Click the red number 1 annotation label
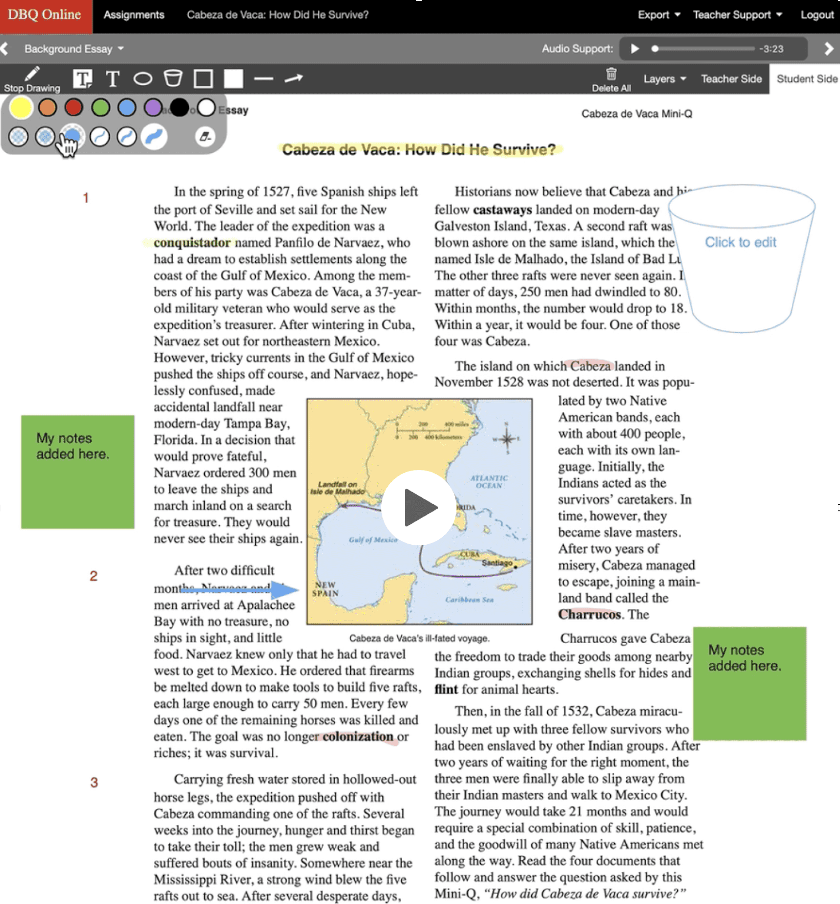The width and height of the screenshot is (840, 904). pos(85,198)
